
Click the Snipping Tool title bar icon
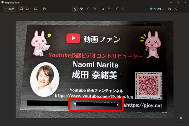[3, 3]
